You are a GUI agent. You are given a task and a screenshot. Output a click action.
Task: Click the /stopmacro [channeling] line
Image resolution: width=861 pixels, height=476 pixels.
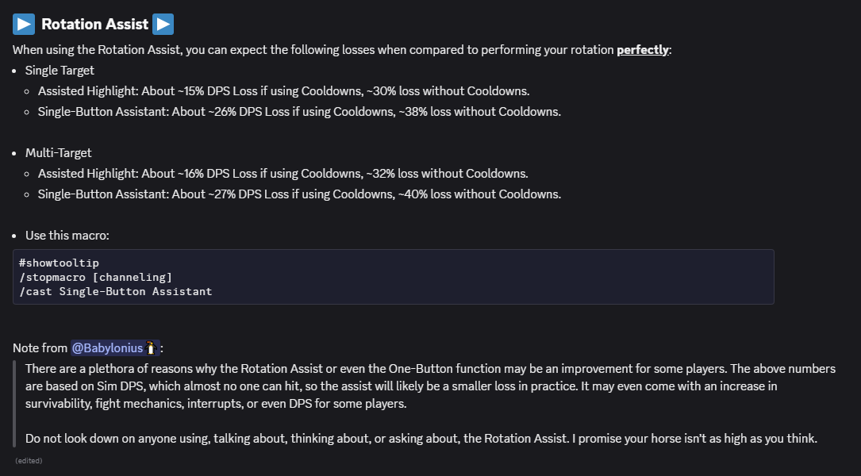point(95,277)
